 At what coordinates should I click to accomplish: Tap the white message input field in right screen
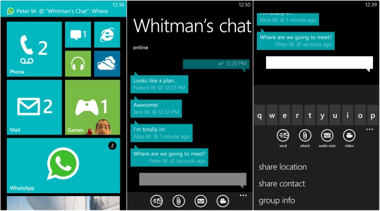coord(320,63)
